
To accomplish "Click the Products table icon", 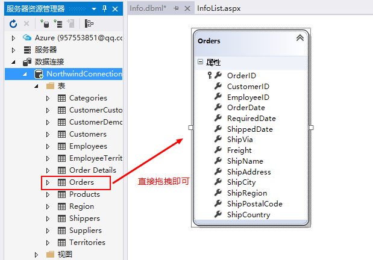I will click(61, 194).
